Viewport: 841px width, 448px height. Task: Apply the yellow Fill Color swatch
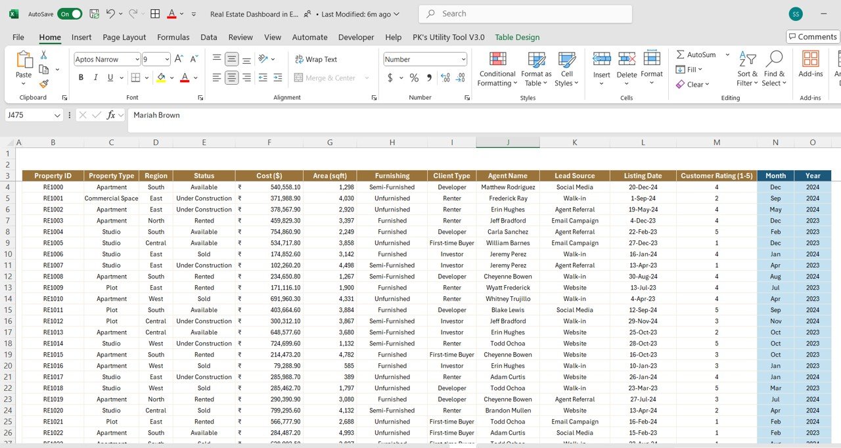161,78
